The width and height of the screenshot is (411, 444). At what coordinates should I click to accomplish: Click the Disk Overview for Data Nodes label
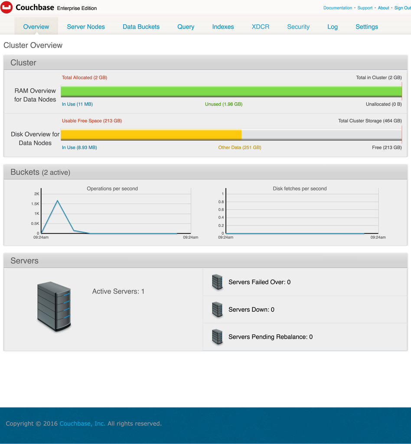point(35,138)
